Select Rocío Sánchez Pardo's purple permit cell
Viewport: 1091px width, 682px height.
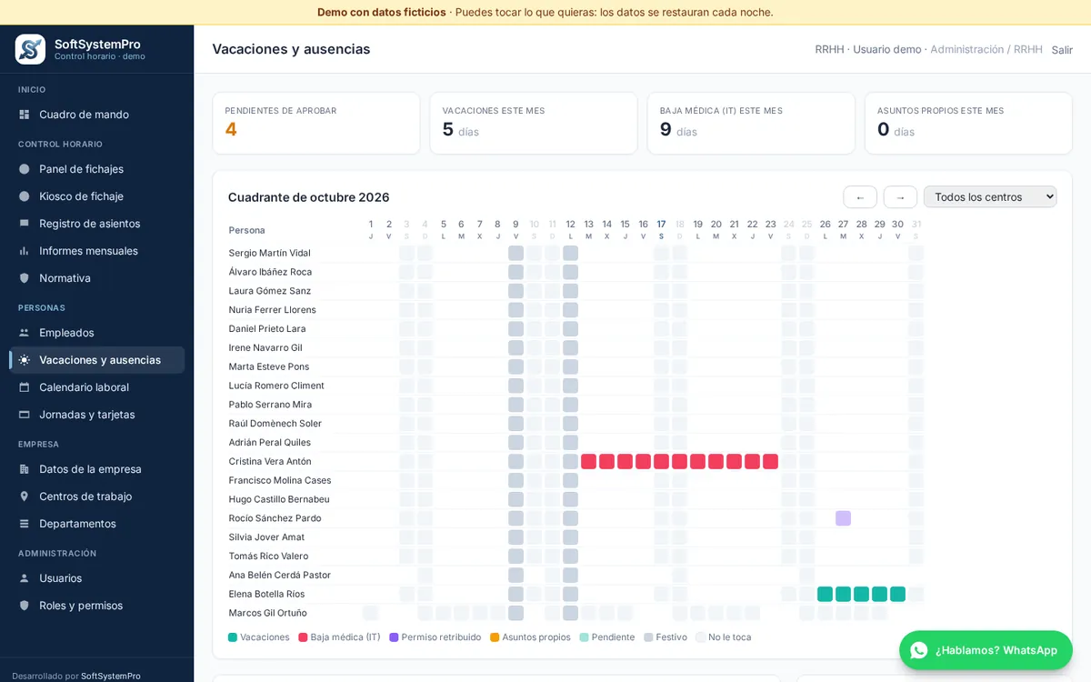click(x=843, y=518)
